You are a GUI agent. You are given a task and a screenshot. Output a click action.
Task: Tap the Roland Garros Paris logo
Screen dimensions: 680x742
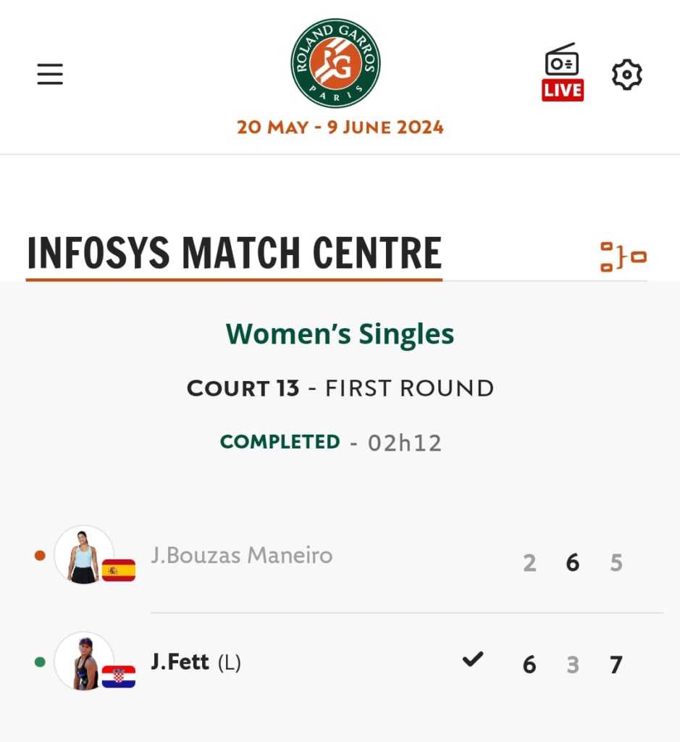[x=335, y=63]
